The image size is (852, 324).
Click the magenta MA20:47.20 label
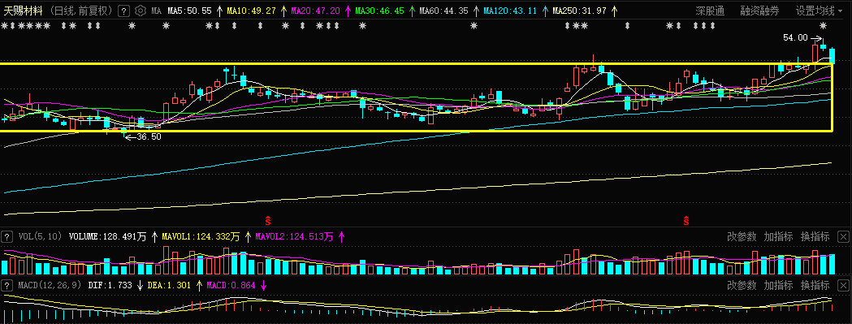click(x=316, y=11)
